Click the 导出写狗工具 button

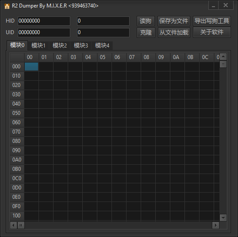coord(212,21)
